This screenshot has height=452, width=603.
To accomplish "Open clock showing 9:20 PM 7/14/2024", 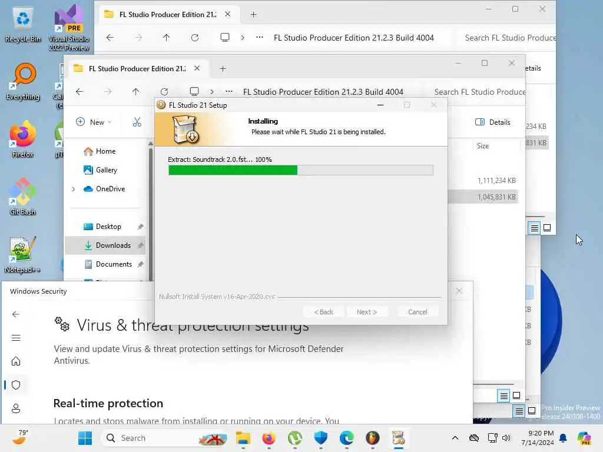I will tap(537, 438).
